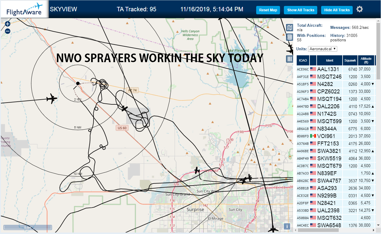Select the MSQT599 aircraft row
Viewport: 381px width, 234px height.
336,121
